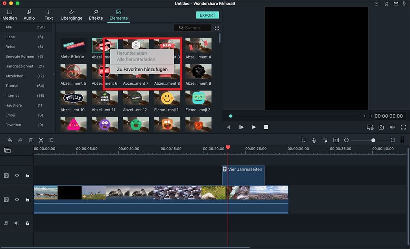Collapse the library panel with side arrow
This screenshot has width=410, height=249.
pos(54,74)
